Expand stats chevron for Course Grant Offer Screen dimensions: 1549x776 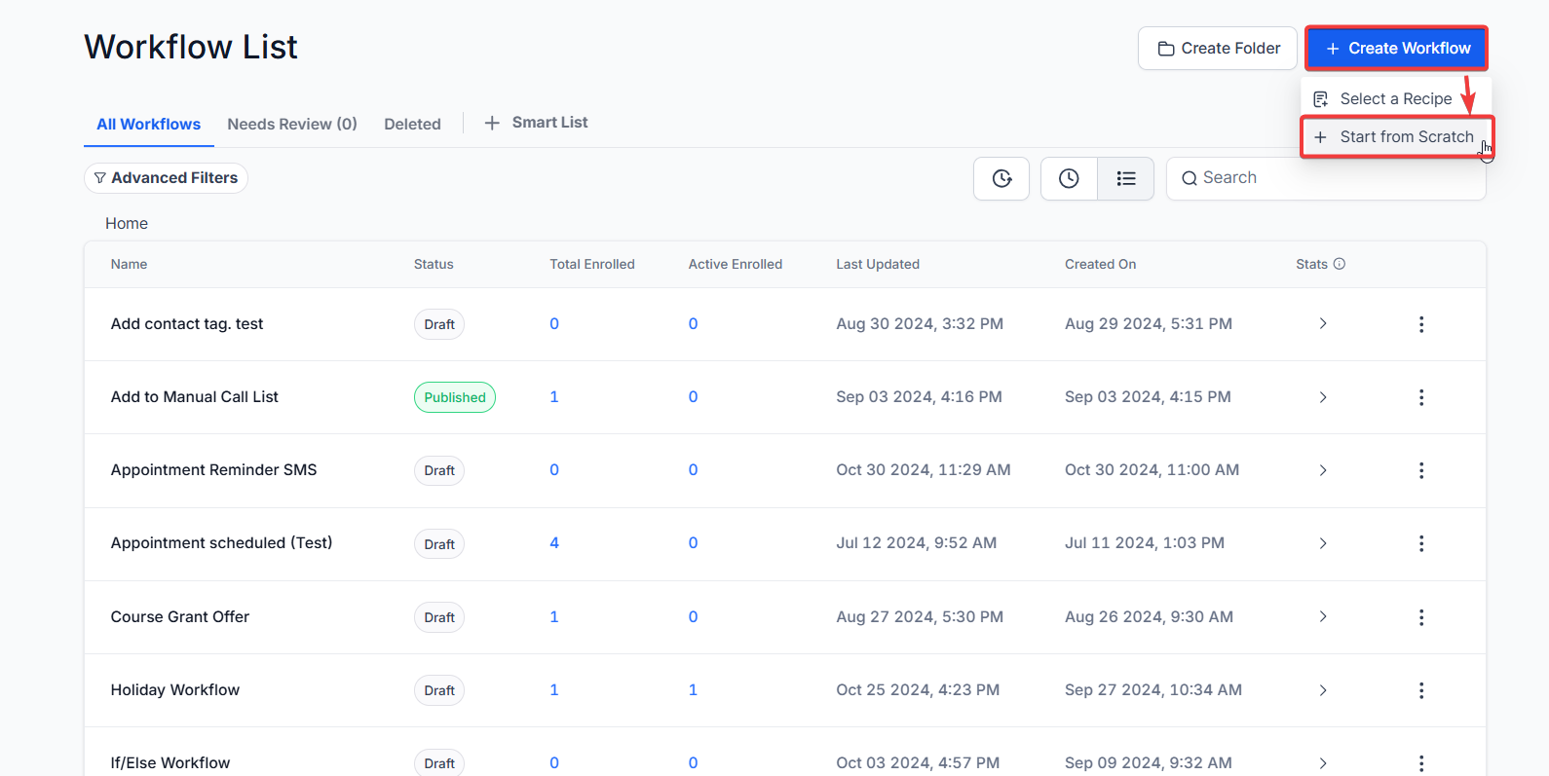pos(1323,616)
